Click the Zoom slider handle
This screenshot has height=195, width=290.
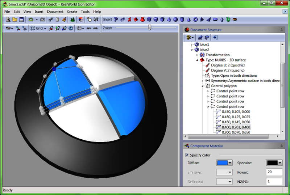coord(150,28)
